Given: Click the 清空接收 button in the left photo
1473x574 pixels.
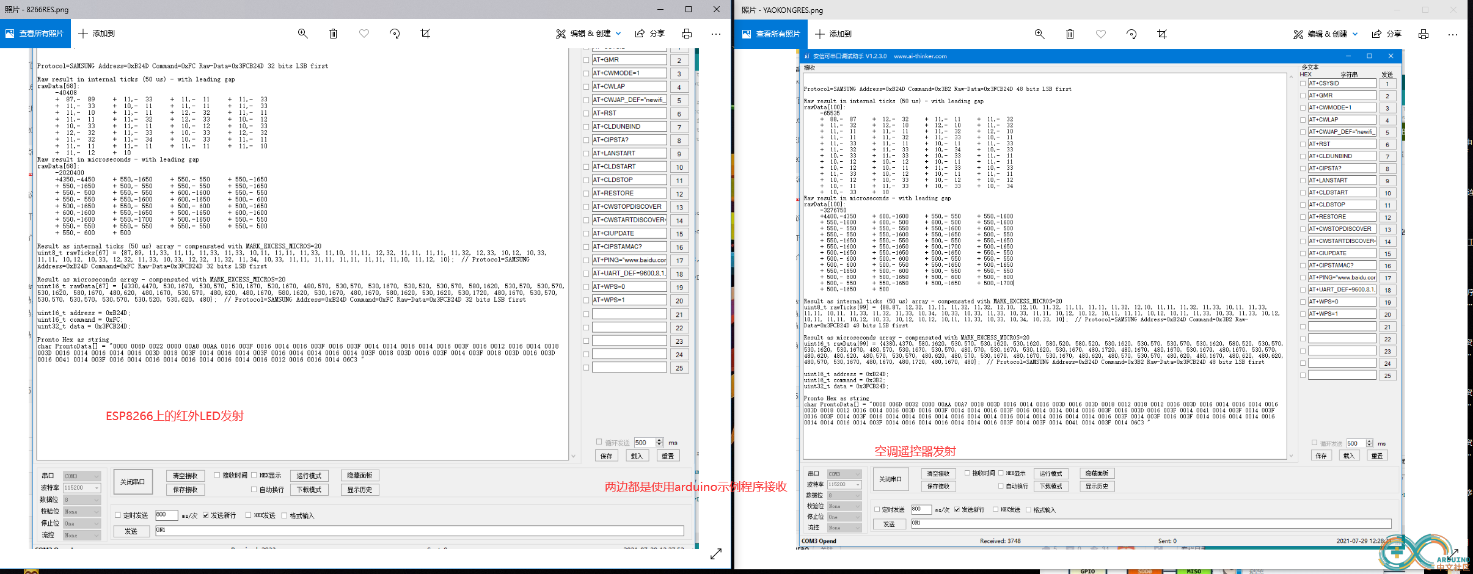Looking at the screenshot, I should coord(185,476).
